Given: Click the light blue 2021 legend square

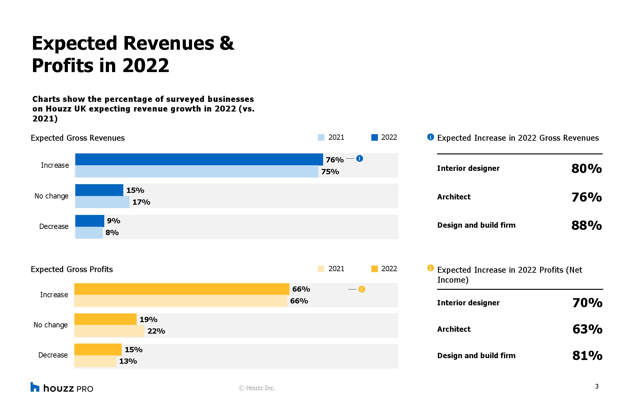Looking at the screenshot, I should click(x=321, y=138).
